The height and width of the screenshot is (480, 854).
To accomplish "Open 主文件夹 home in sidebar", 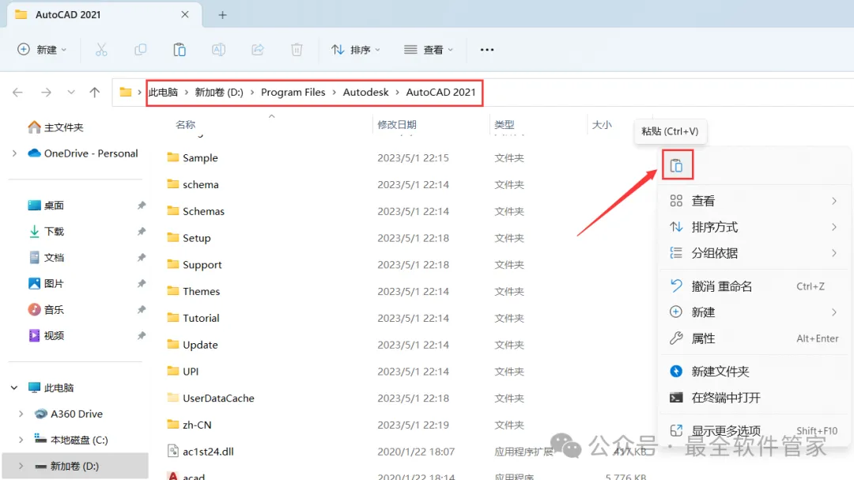I will coord(55,127).
